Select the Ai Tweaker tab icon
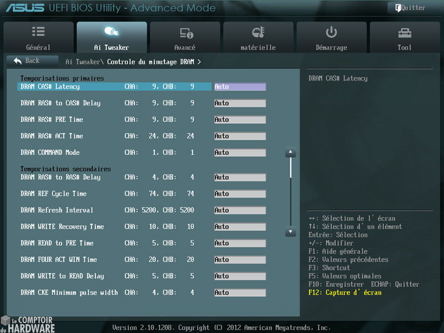This screenshot has width=444, height=333. click(x=112, y=32)
